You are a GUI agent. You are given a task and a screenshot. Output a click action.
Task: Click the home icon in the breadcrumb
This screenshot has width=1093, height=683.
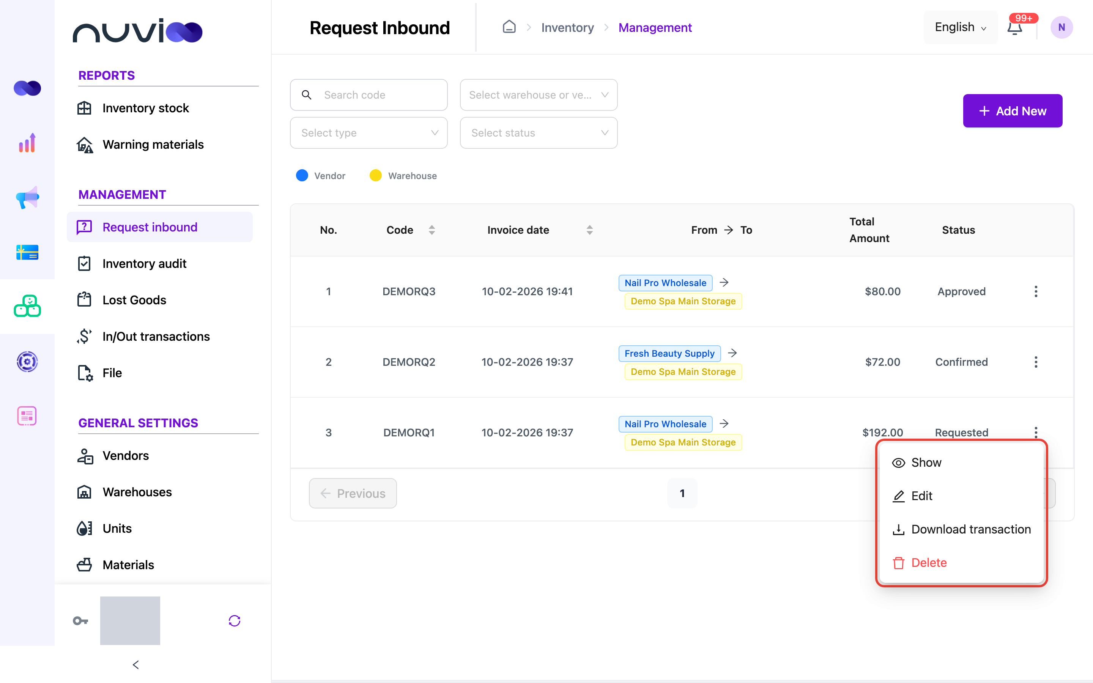tap(509, 27)
